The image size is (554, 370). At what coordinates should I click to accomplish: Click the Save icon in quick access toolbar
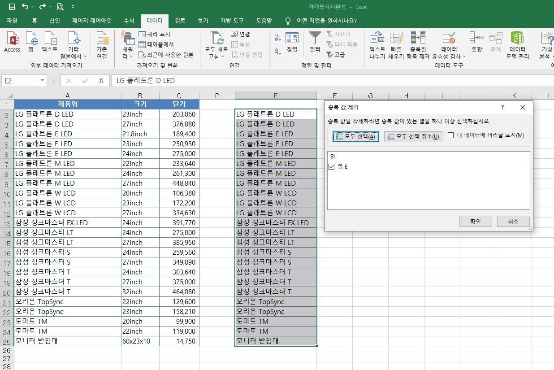point(12,7)
